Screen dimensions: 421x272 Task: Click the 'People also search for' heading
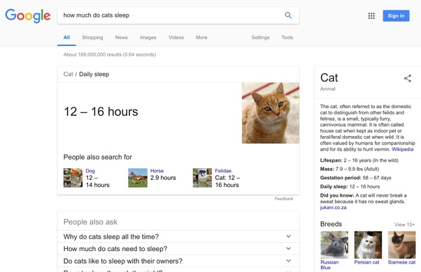click(x=98, y=157)
